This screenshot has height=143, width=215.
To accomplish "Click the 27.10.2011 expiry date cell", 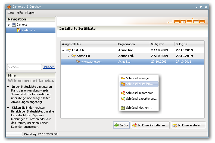I will [183, 62].
